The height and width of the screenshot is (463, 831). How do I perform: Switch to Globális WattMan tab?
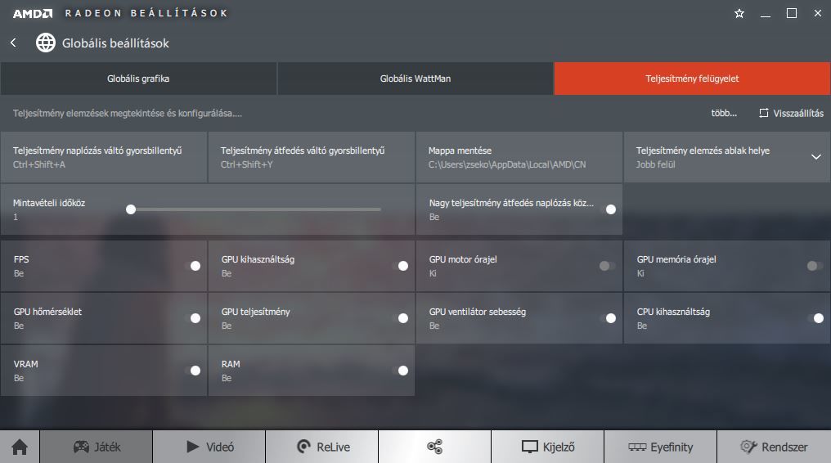coord(415,79)
